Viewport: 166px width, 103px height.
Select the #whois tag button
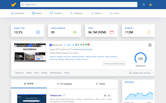click(x=44, y=73)
